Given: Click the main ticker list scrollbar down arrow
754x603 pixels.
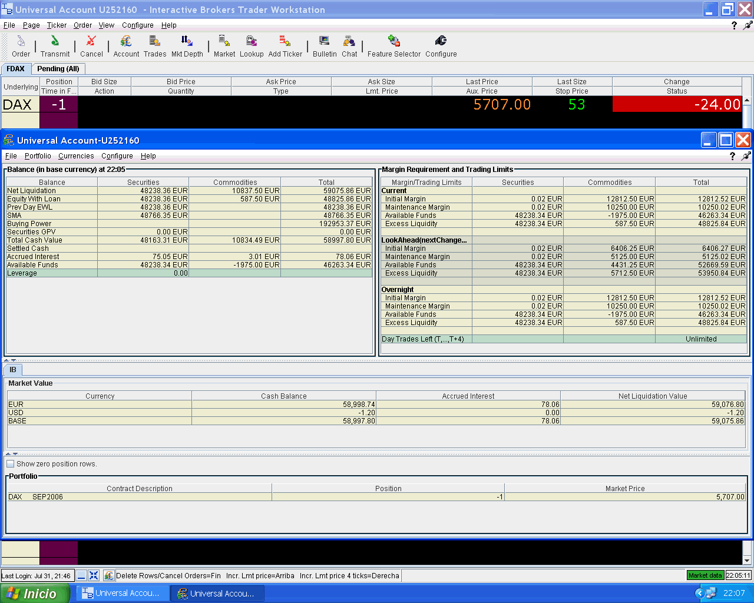Looking at the screenshot, I should [x=747, y=561].
